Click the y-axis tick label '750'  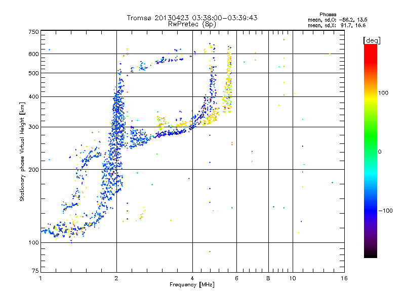[x=33, y=32]
